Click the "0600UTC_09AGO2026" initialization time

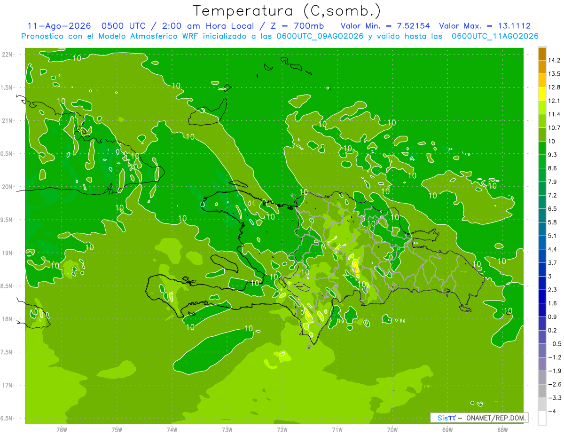(x=320, y=36)
